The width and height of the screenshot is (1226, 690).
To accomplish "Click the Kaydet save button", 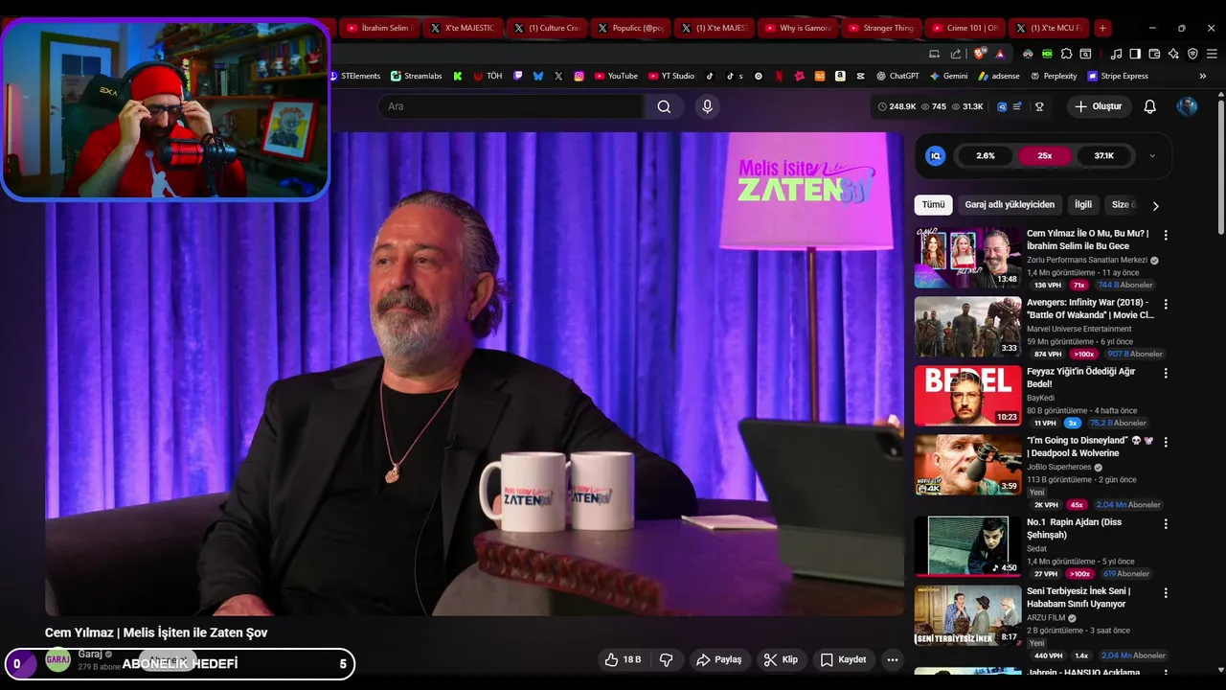I will coord(843,659).
